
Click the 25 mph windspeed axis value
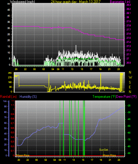click(9, 34)
